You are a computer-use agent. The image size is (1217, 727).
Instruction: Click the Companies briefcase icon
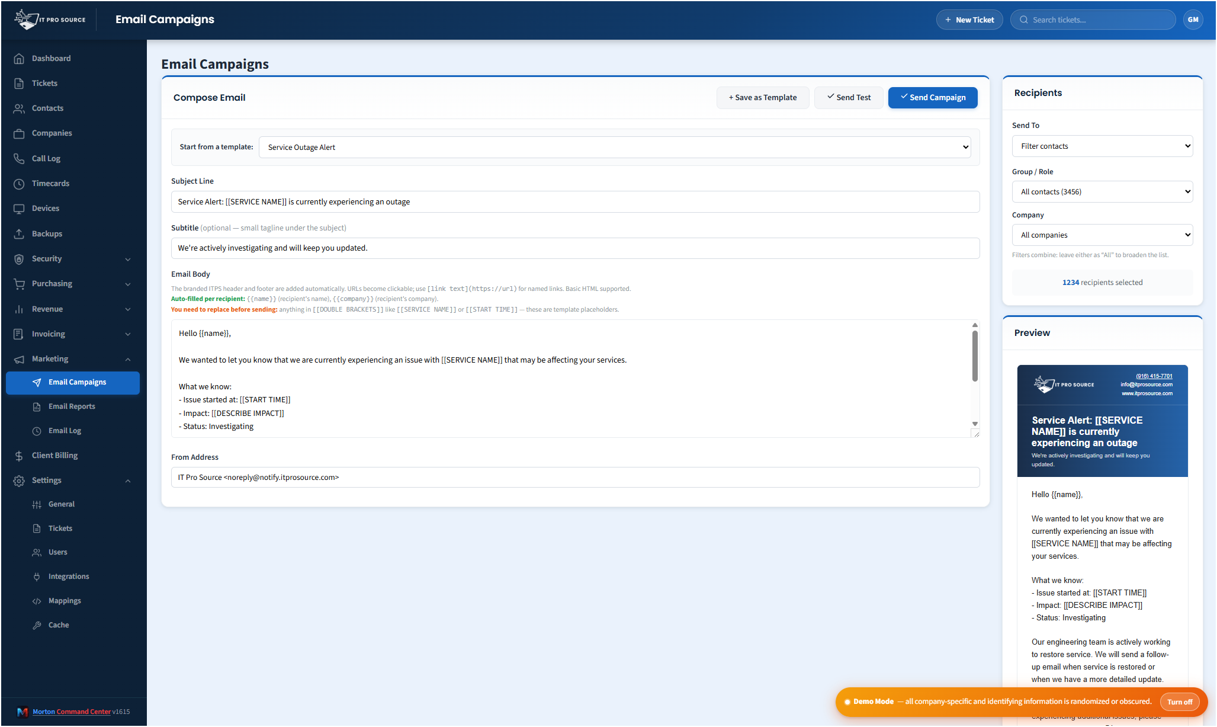pyautogui.click(x=19, y=133)
